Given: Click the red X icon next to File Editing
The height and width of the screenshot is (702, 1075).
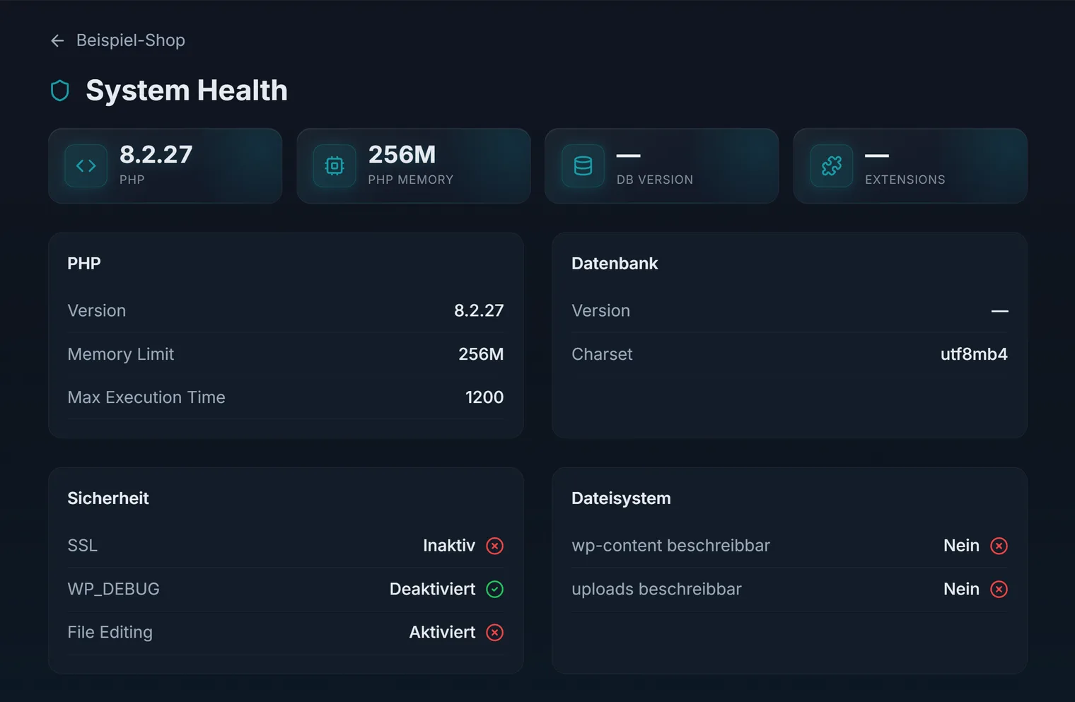Looking at the screenshot, I should 495,633.
